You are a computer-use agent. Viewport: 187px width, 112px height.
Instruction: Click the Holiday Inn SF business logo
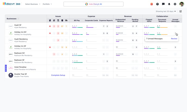click(11, 47)
